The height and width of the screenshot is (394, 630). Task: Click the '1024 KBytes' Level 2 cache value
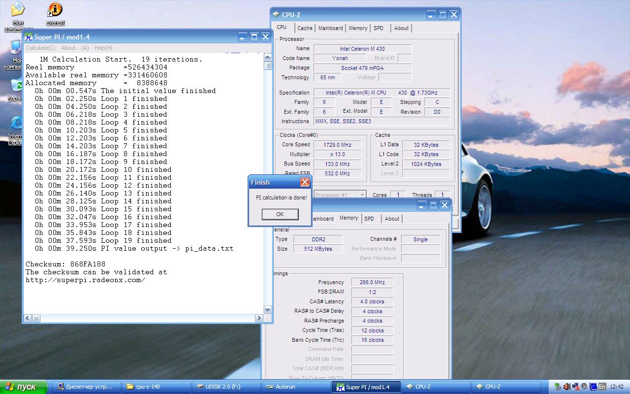coord(426,164)
